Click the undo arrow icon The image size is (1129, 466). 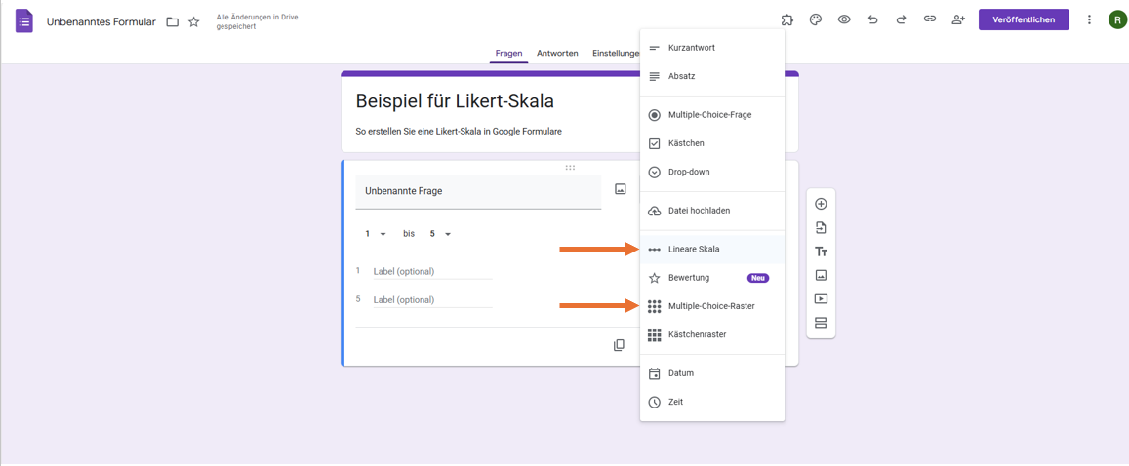pos(872,20)
